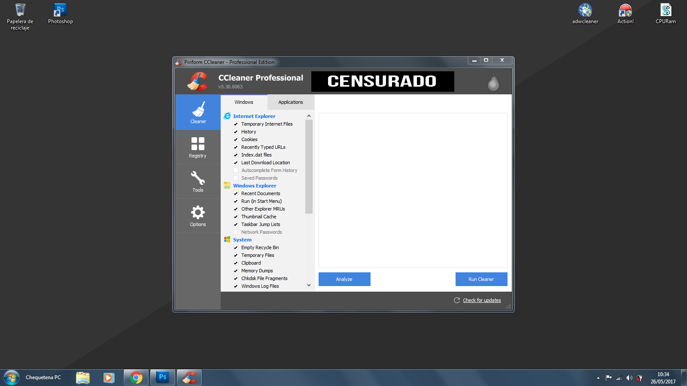
Task: Open Papelera de reciclaje desktop icon
Action: [x=20, y=17]
